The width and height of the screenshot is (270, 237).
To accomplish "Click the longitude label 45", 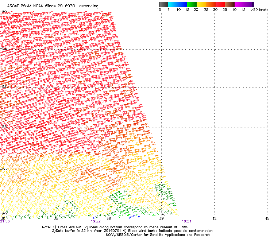I will coord(267,218).
